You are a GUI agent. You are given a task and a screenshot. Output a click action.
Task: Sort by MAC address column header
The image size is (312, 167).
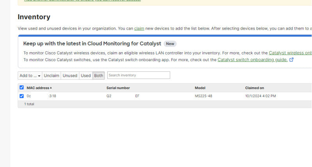click(x=39, y=88)
